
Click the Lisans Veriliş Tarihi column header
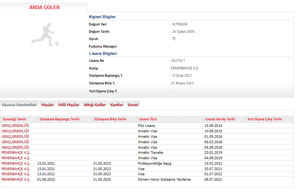[x=220, y=119]
